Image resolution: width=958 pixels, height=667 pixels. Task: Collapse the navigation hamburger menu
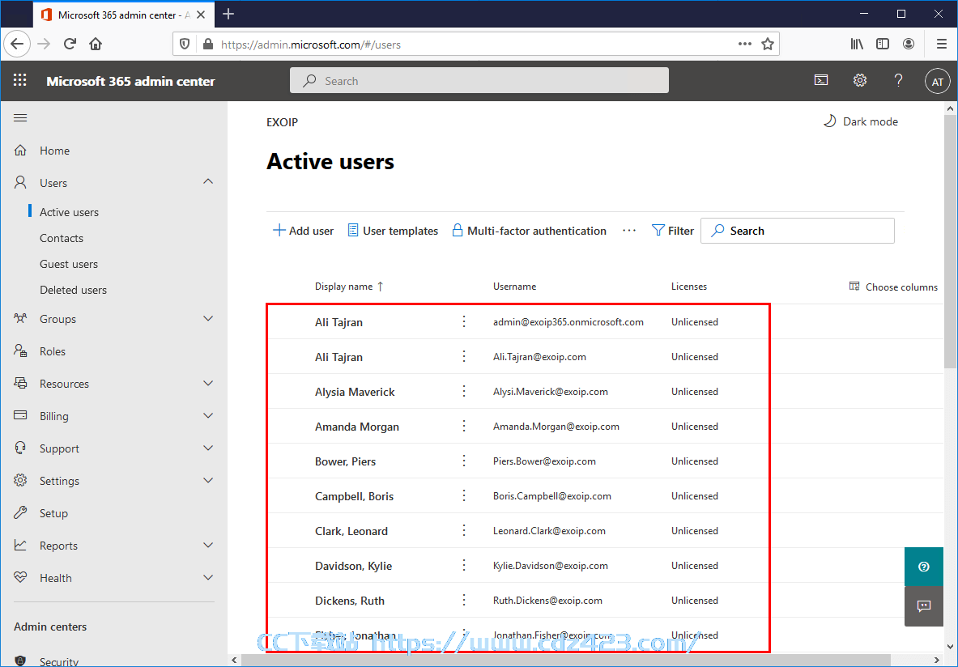20,118
